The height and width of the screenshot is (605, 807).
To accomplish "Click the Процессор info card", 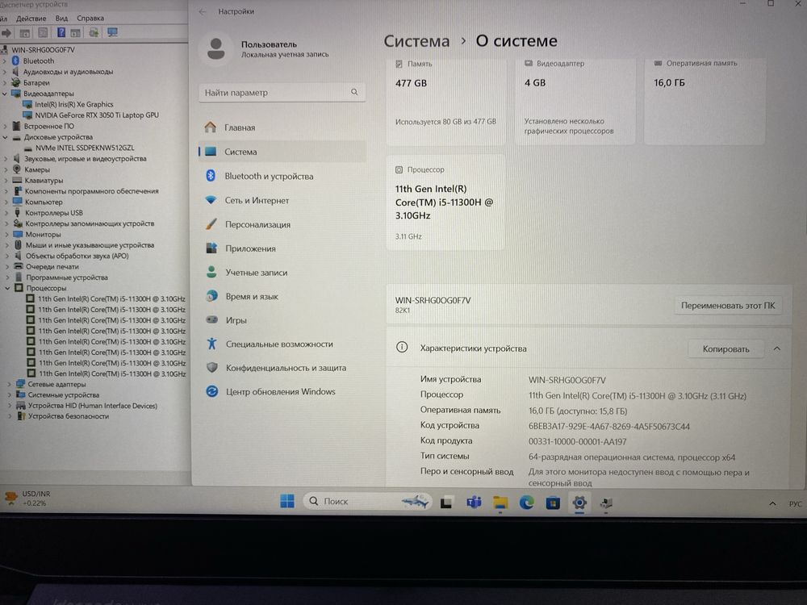I will [x=445, y=202].
